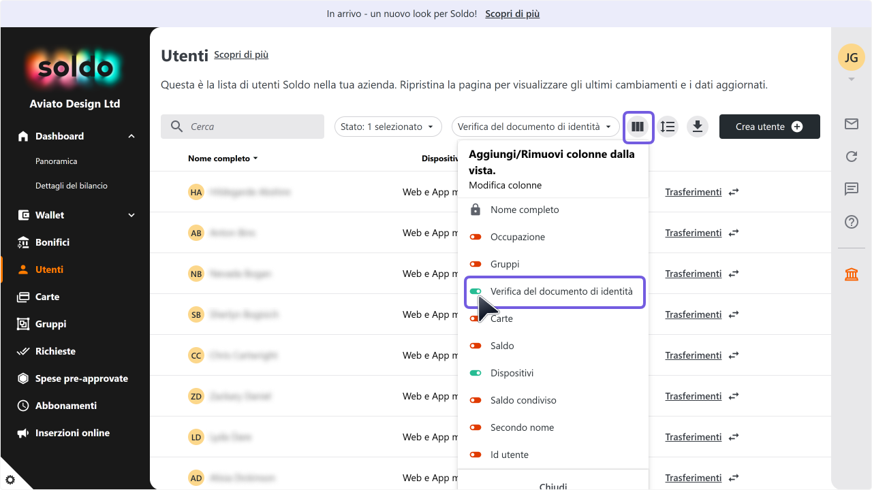Enable the Saldo column toggle
This screenshot has width=872, height=490.
coord(476,346)
